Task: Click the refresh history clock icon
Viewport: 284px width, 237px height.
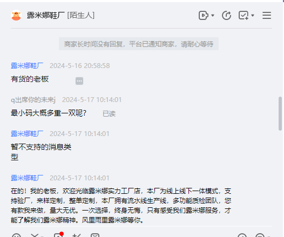Action: click(226, 16)
